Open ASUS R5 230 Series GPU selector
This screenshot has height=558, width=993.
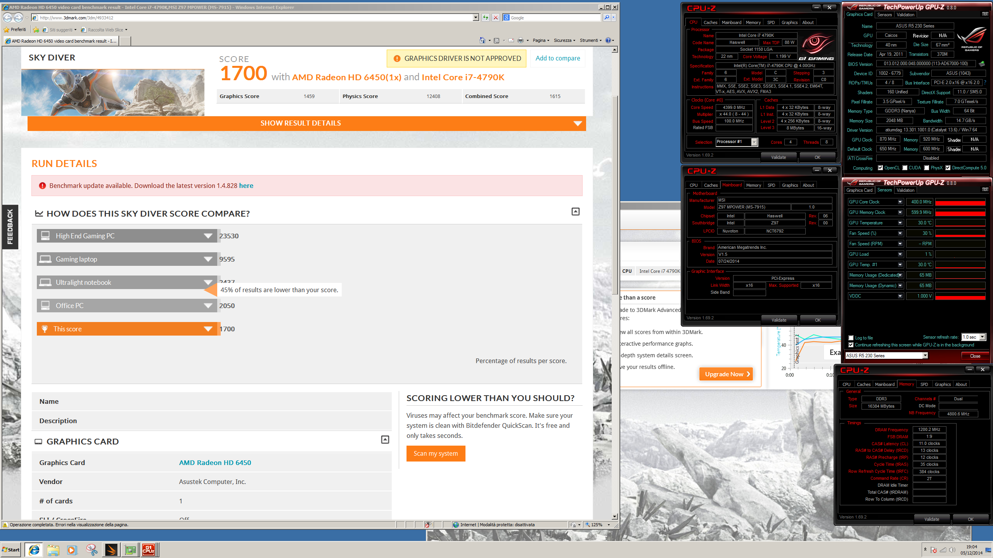tap(925, 355)
